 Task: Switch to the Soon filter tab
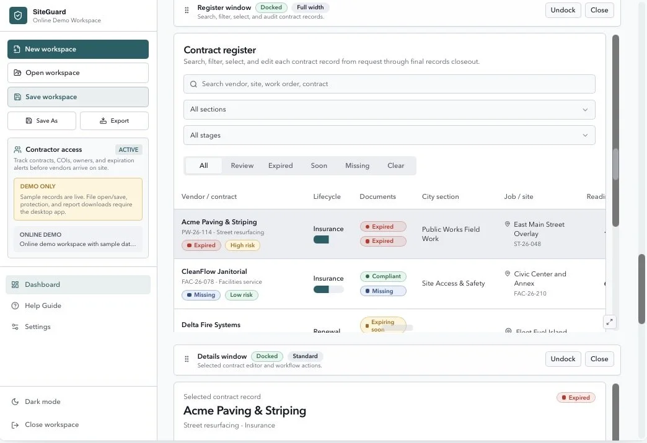point(319,165)
